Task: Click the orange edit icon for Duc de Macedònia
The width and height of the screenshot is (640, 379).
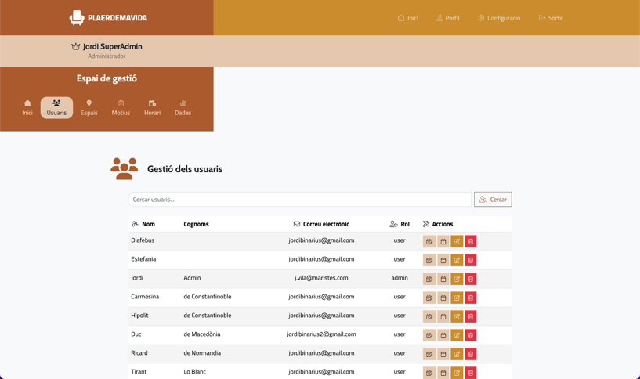Action: tap(457, 335)
